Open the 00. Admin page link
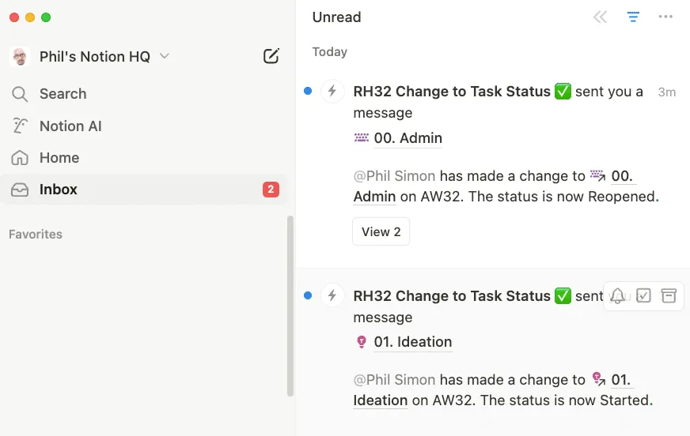 tap(408, 138)
